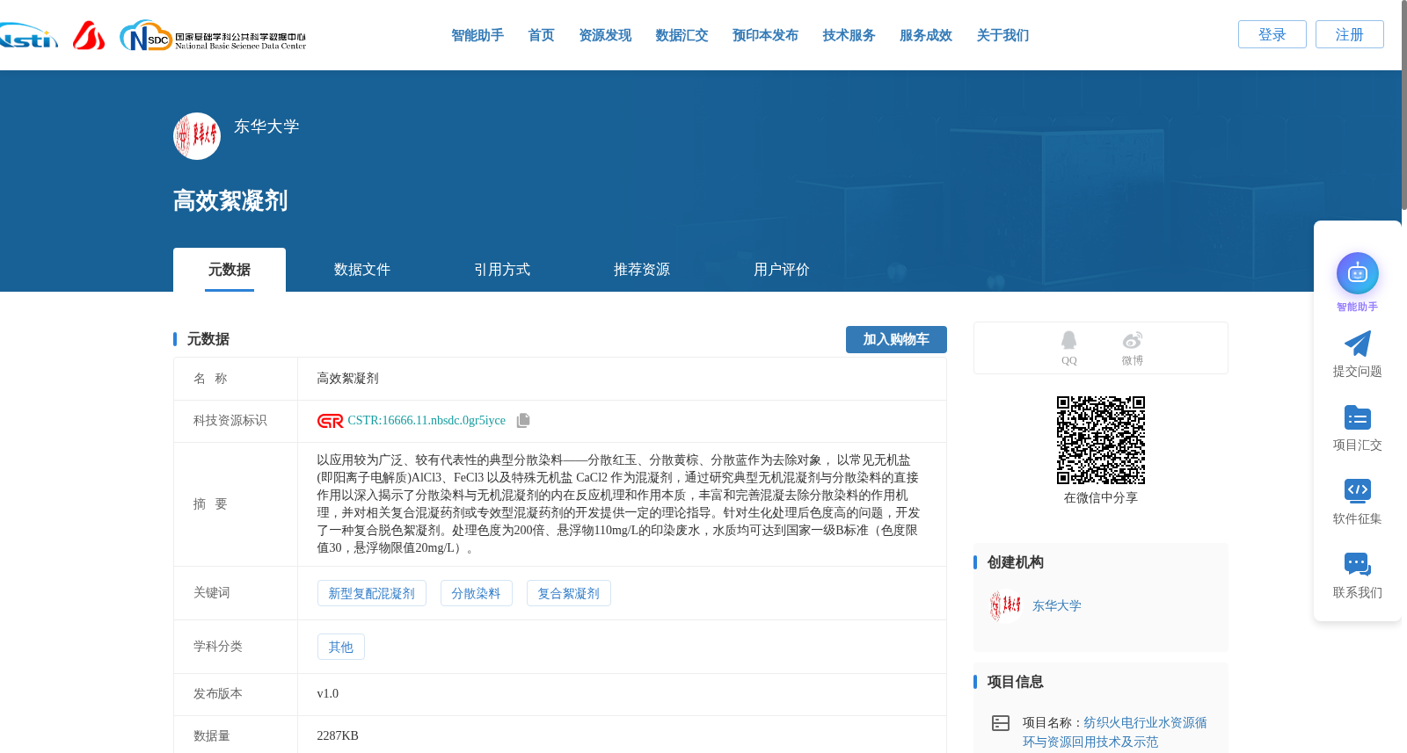Open 数据汇交 navigation item
This screenshot has height=753, width=1407.
coord(682,35)
